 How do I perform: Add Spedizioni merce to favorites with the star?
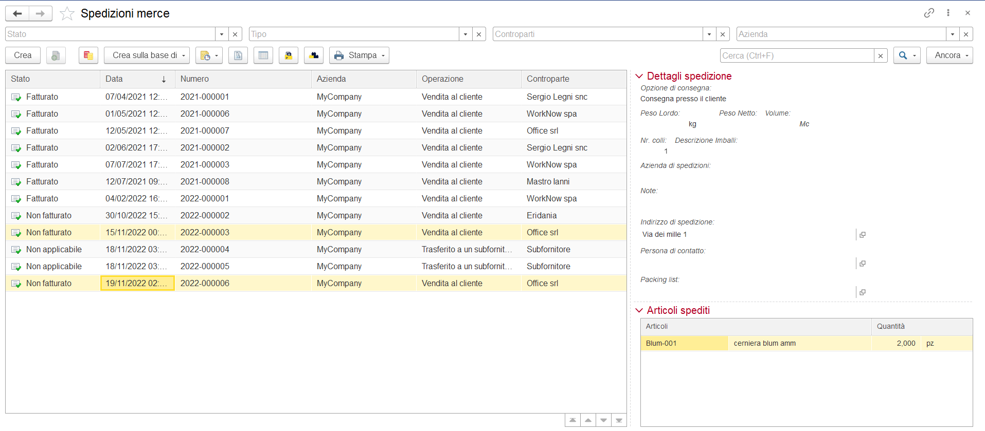(x=67, y=14)
